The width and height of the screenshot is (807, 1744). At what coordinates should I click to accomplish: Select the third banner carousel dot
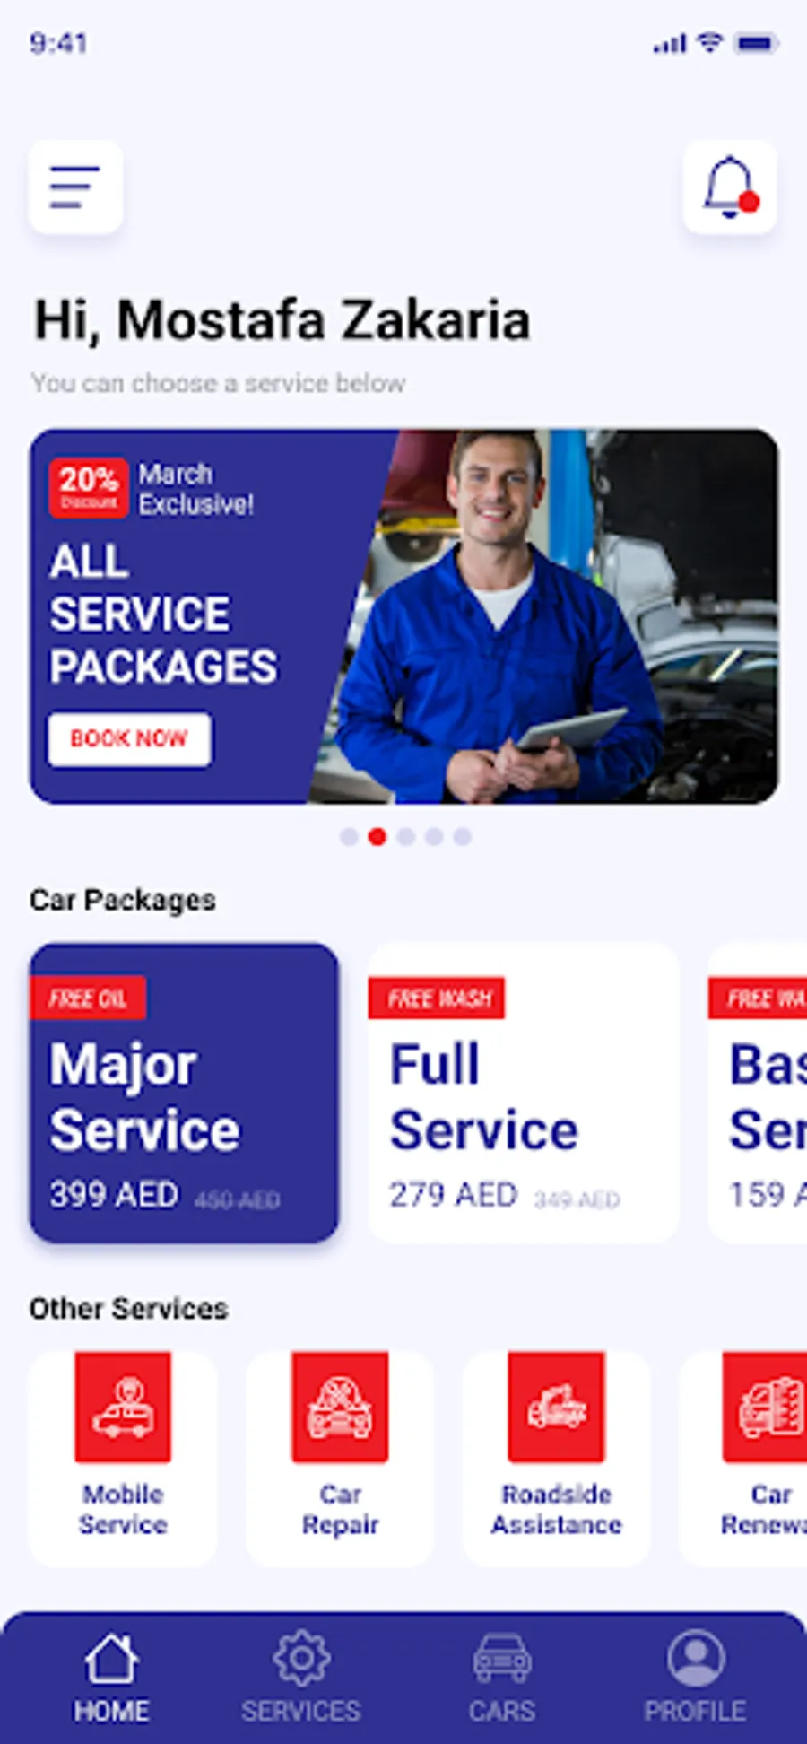[406, 837]
